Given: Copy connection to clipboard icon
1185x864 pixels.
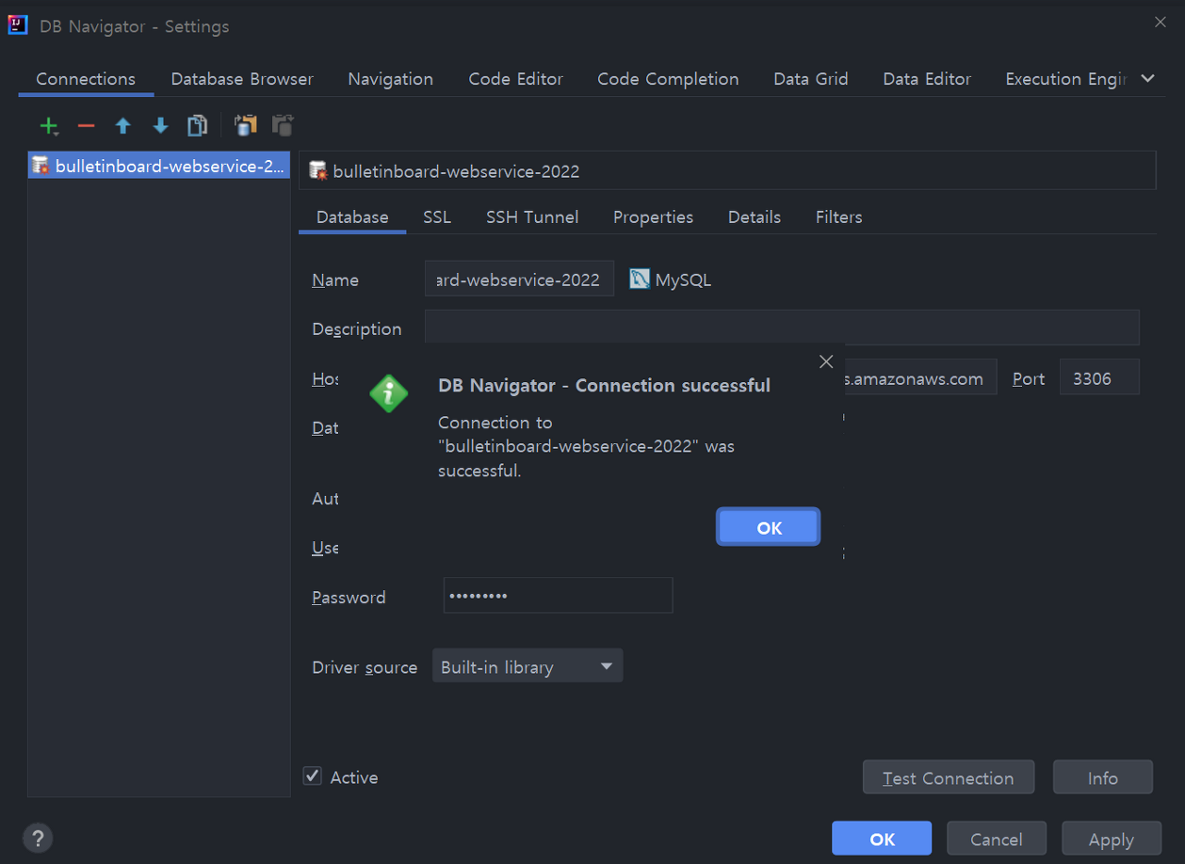Looking at the screenshot, I should click(x=245, y=126).
